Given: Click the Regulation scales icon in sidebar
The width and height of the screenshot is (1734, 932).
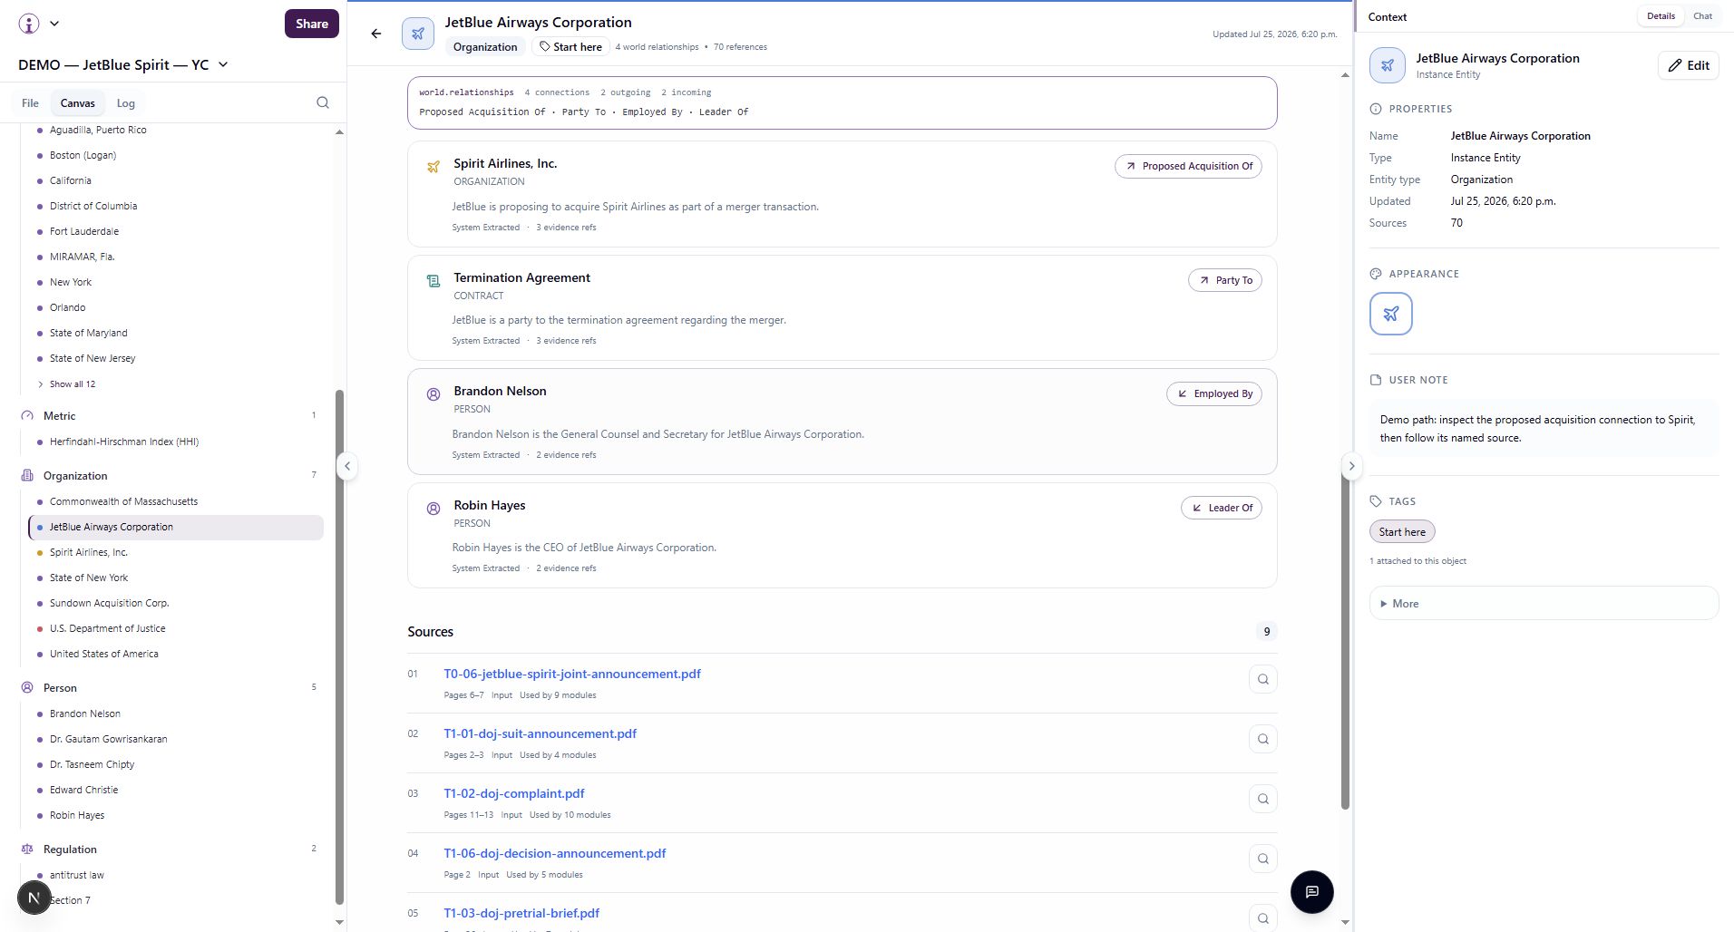Looking at the screenshot, I should [27, 849].
